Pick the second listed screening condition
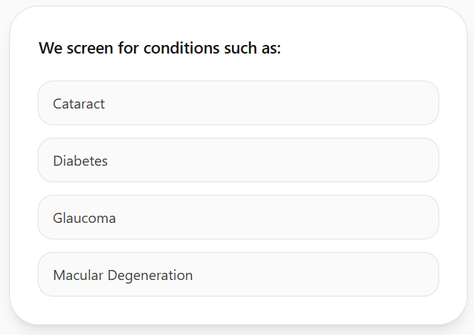Viewport: 474px width, 335px height. tap(238, 160)
